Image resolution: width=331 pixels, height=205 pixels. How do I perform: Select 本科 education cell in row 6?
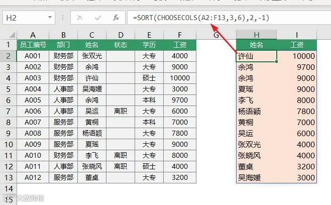(149, 100)
